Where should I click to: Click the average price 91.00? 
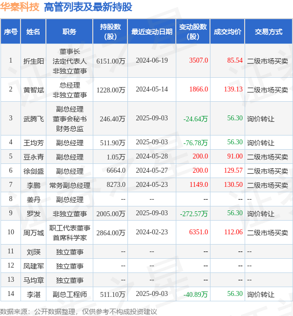tap(235, 156)
